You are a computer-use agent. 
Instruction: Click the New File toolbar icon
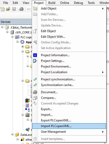tap(2, 9)
